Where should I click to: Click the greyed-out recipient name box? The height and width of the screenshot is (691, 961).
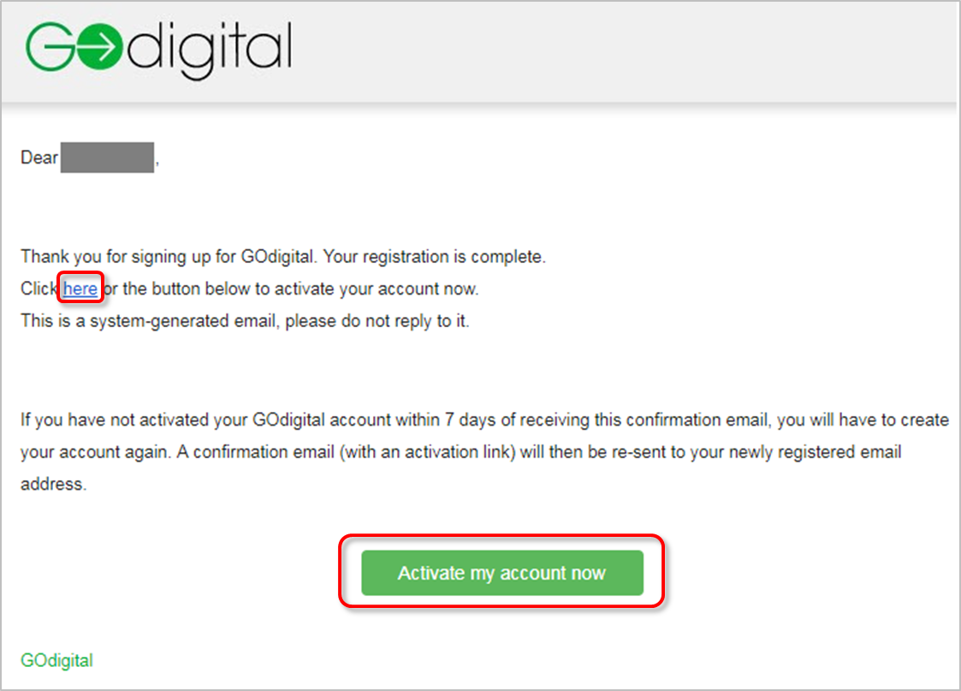click(107, 158)
